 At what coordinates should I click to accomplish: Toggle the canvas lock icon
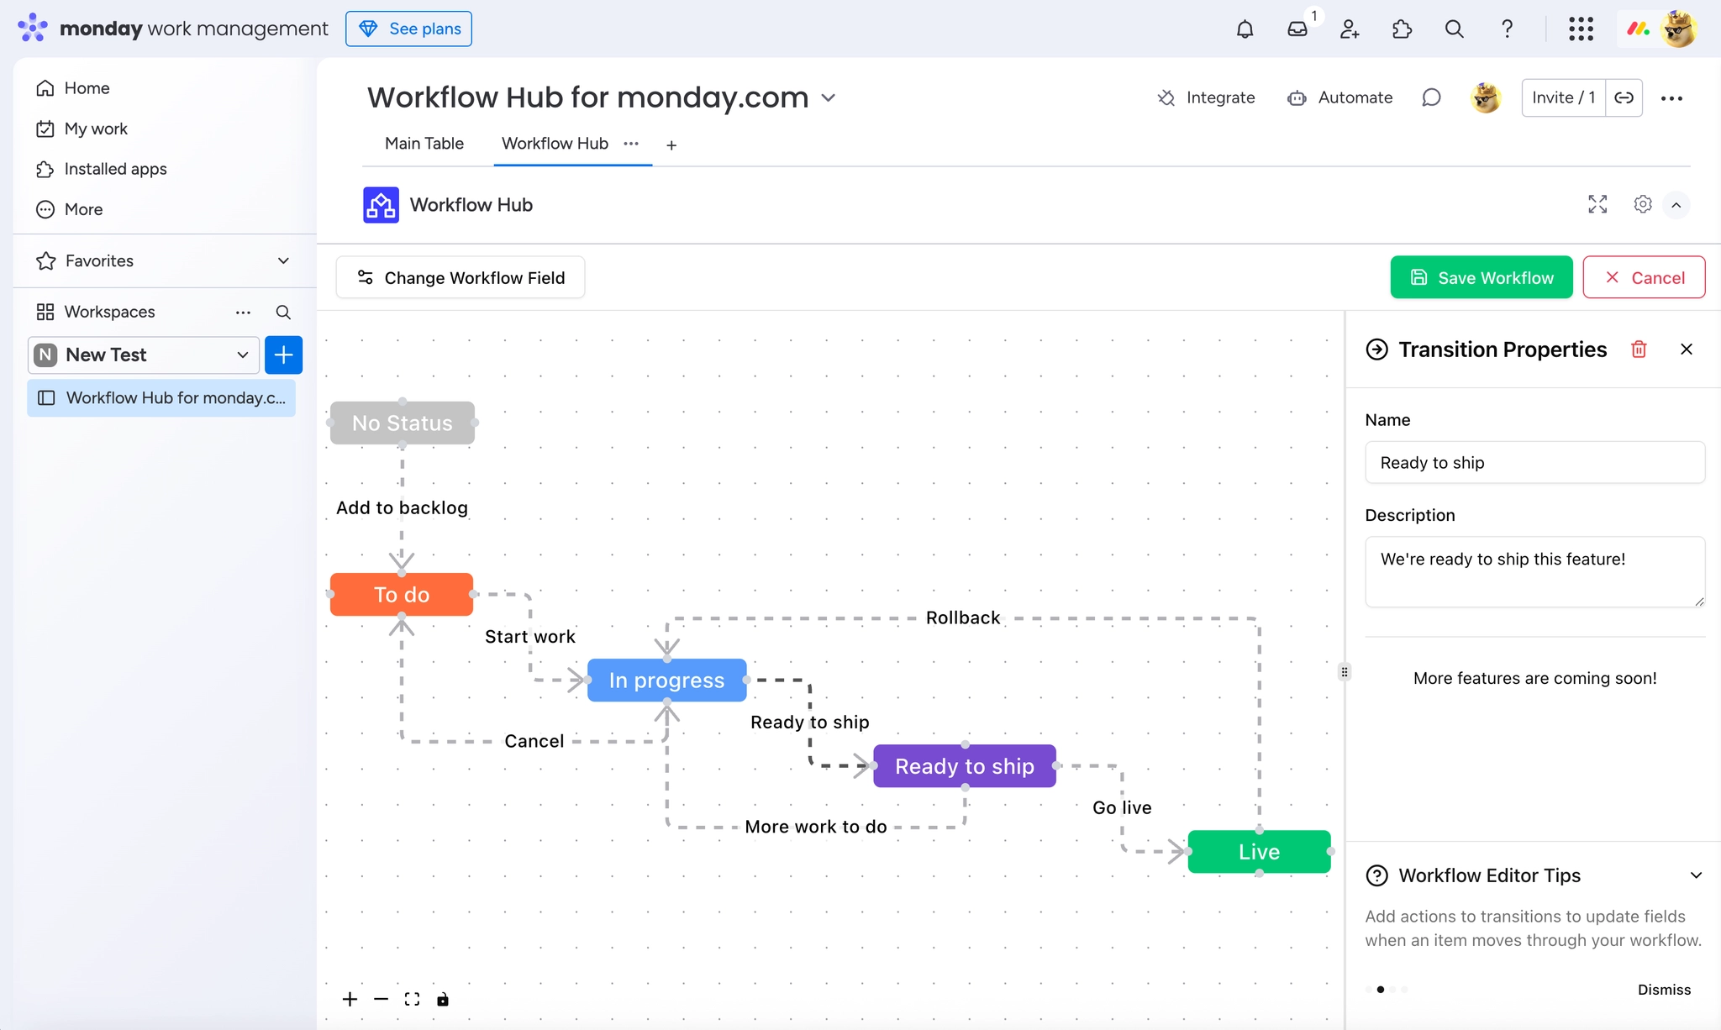[x=443, y=999]
